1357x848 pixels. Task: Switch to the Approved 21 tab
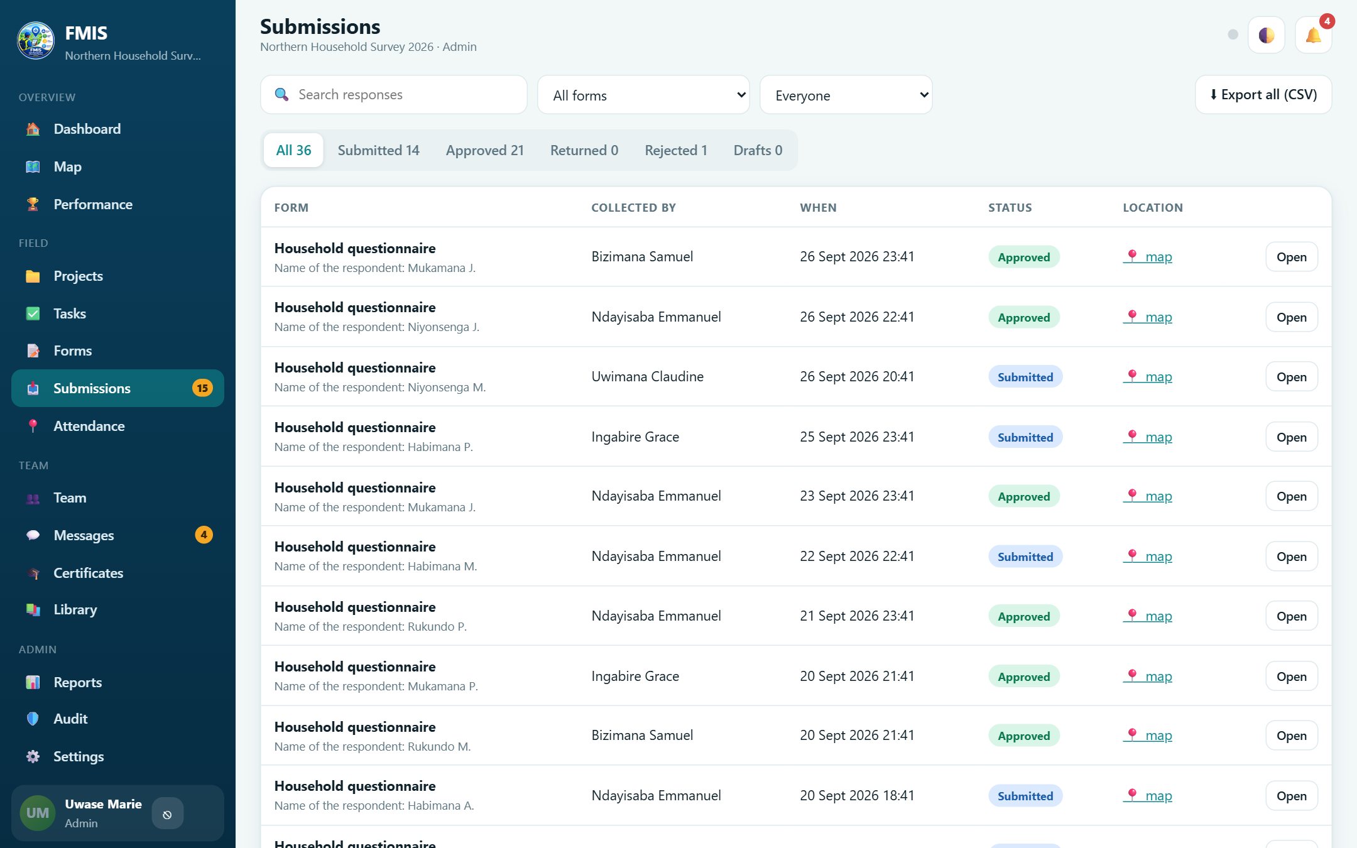tap(484, 150)
